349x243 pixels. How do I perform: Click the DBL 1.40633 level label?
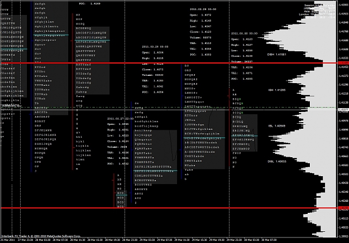[x=276, y=162]
